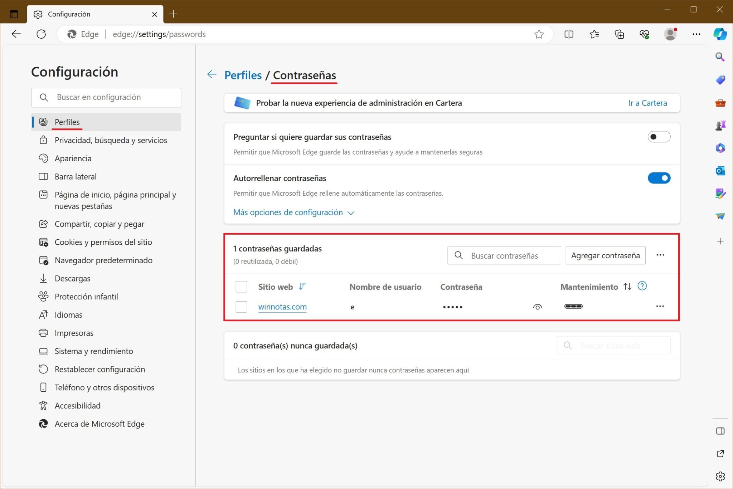733x489 pixels.
Task: Open Games panel via chess icon in sidebar
Action: [720, 125]
